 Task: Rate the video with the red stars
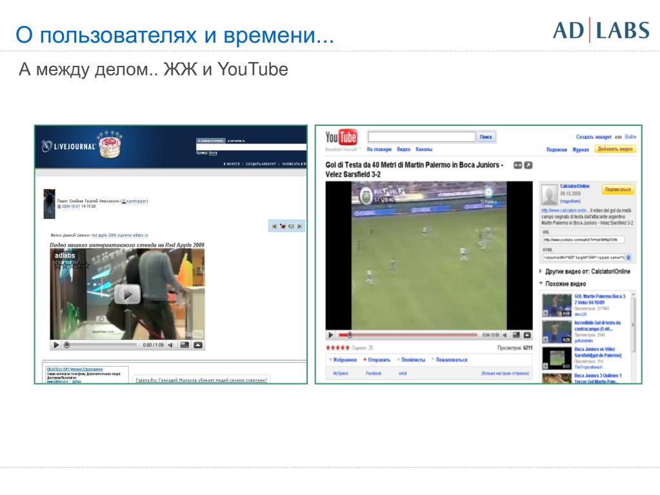[337, 348]
